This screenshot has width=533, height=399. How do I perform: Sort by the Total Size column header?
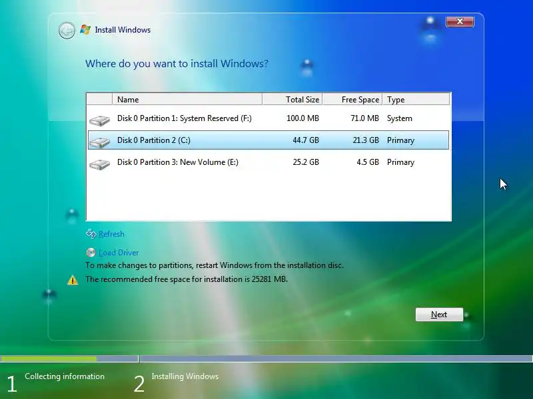(x=292, y=99)
